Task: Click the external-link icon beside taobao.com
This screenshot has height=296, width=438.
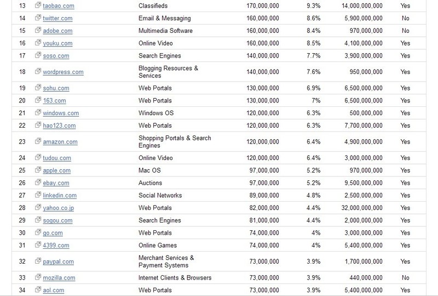Action: pos(38,5)
